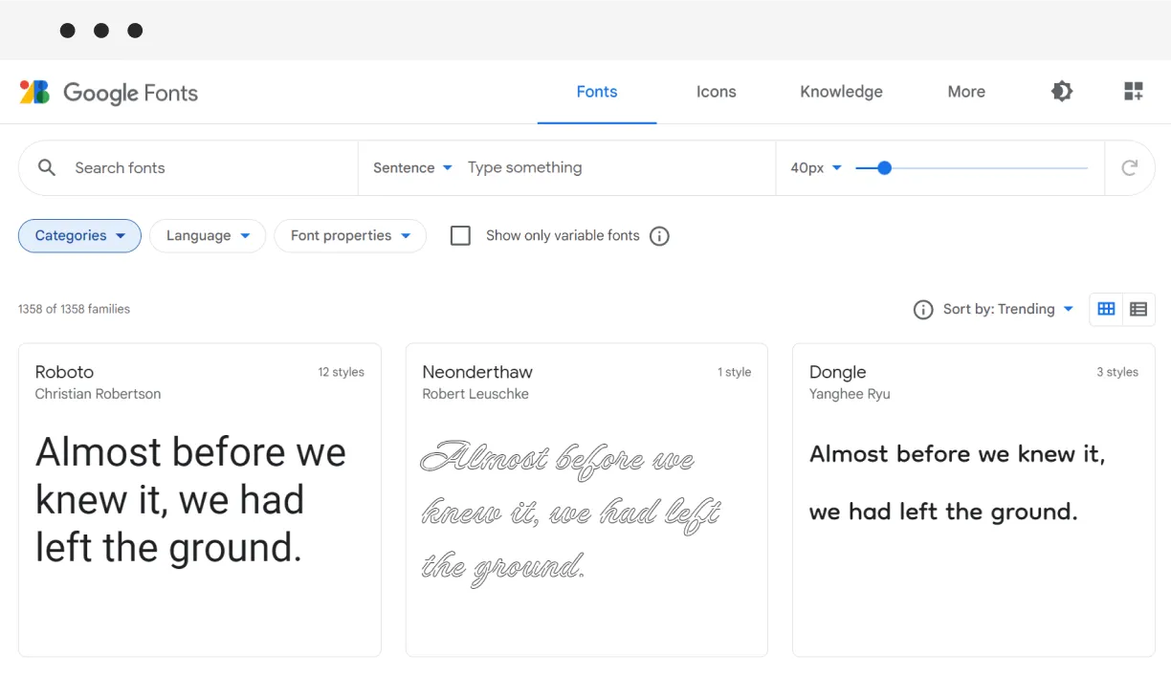
Task: Open the More menu
Action: [966, 92]
